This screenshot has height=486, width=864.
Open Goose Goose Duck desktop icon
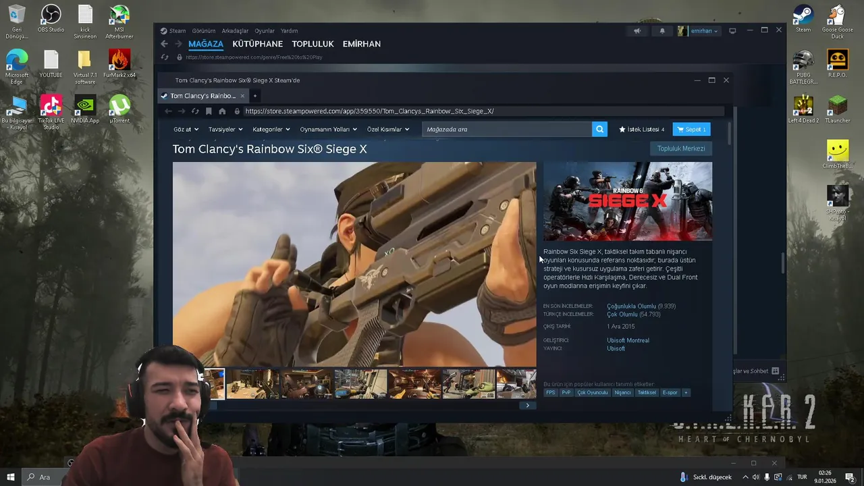[x=838, y=22]
